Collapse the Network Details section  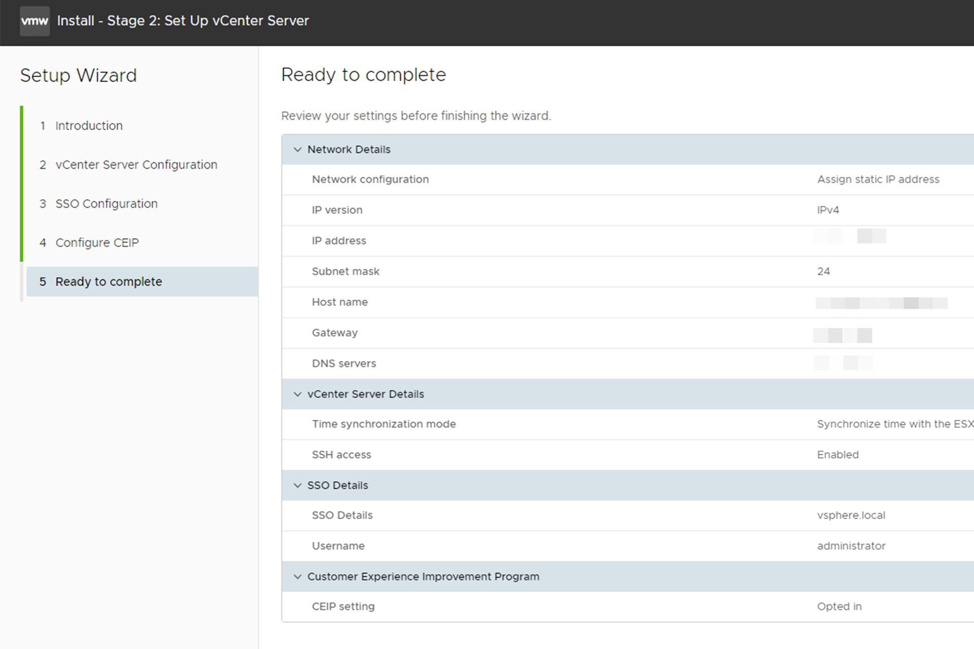[297, 150]
